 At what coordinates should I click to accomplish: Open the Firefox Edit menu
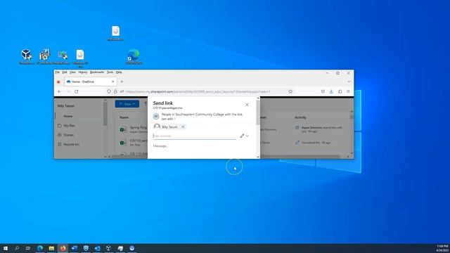pyautogui.click(x=65, y=72)
